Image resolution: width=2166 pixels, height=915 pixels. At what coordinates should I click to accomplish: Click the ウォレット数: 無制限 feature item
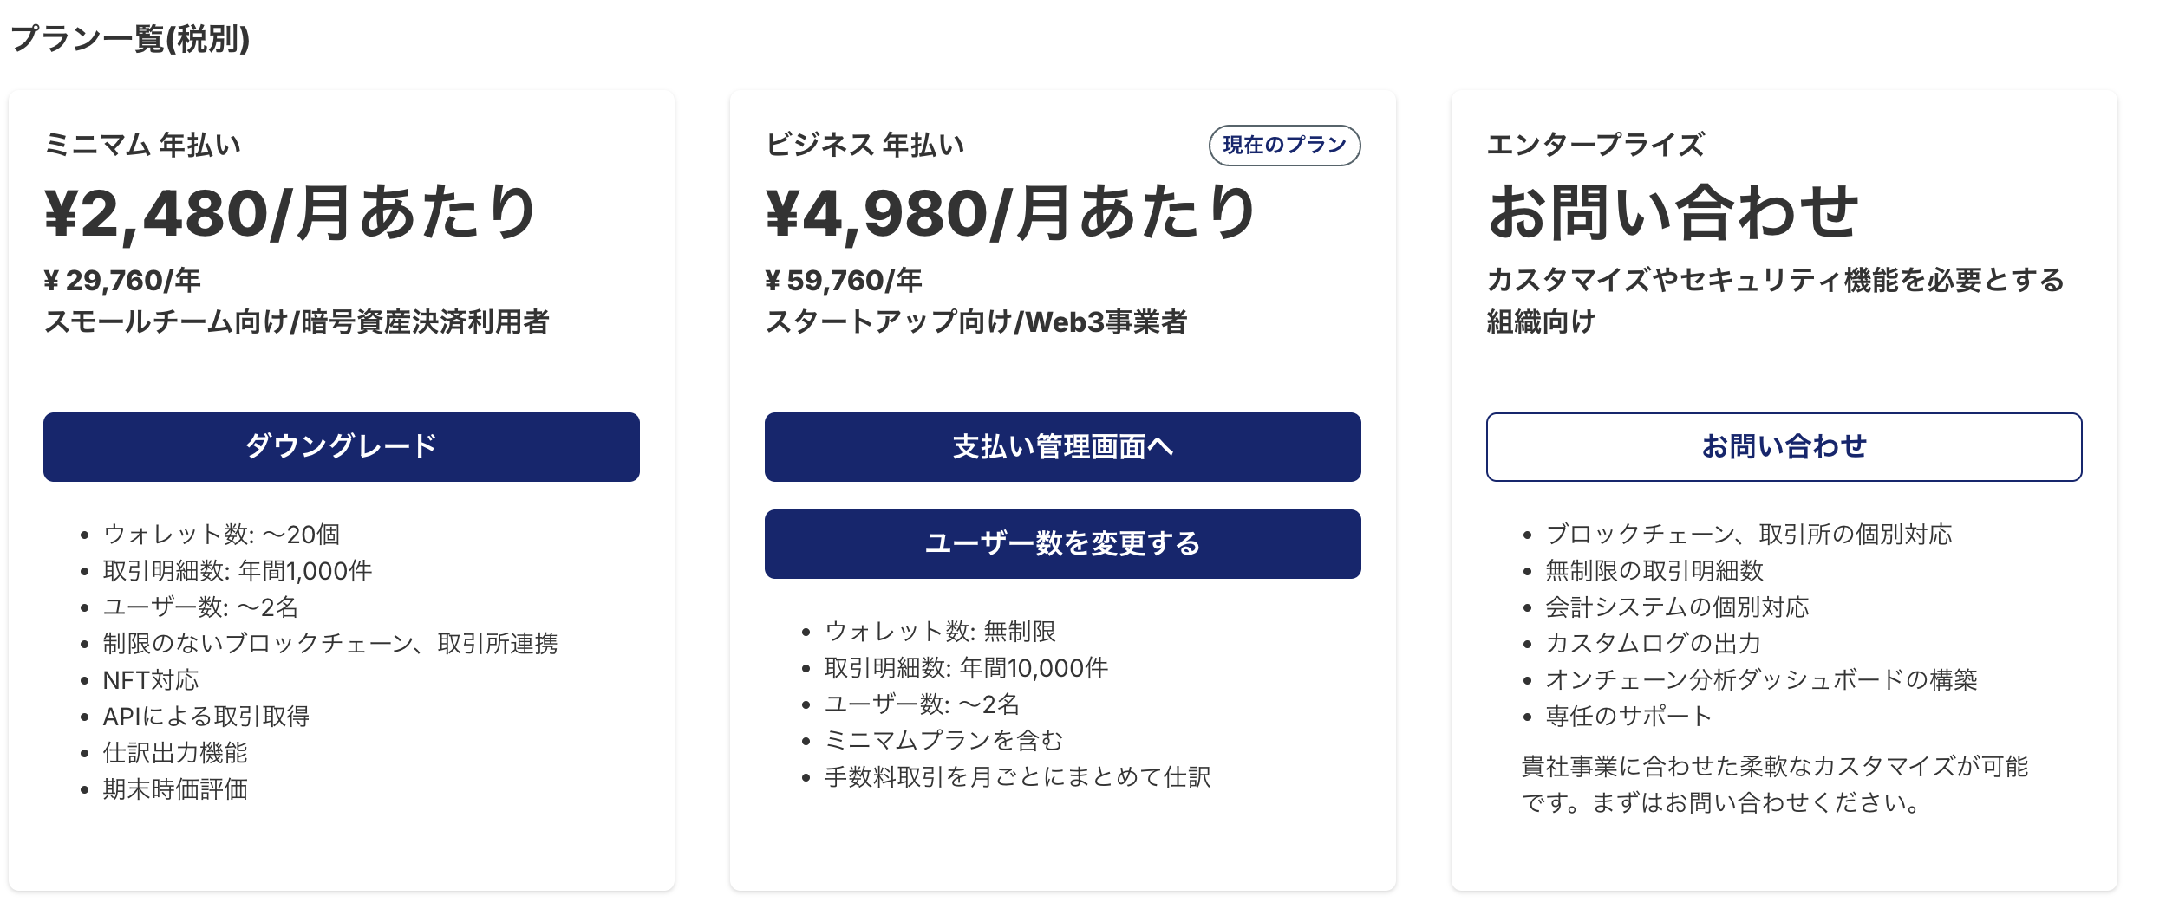pos(940,632)
